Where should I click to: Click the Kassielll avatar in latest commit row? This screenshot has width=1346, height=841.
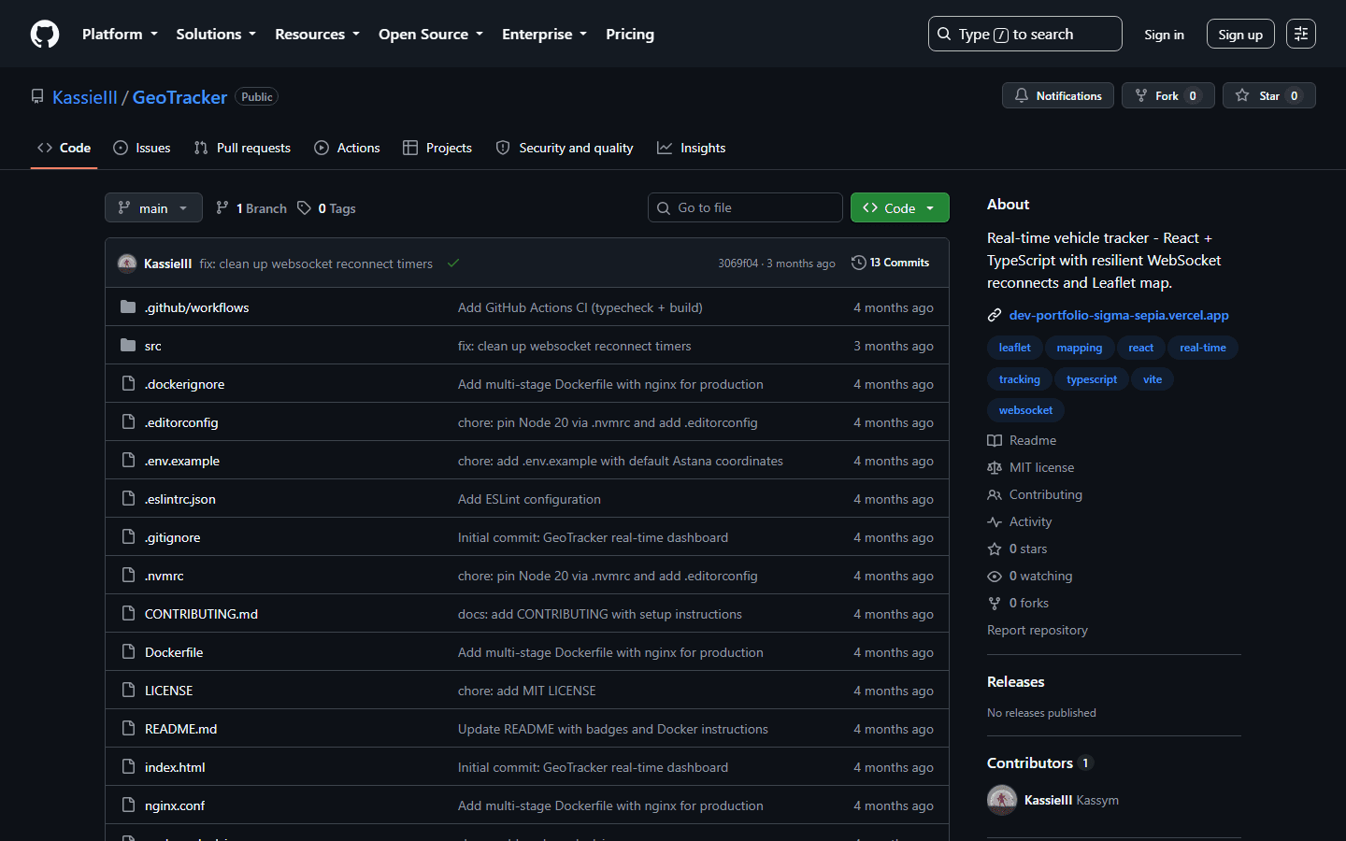click(127, 264)
